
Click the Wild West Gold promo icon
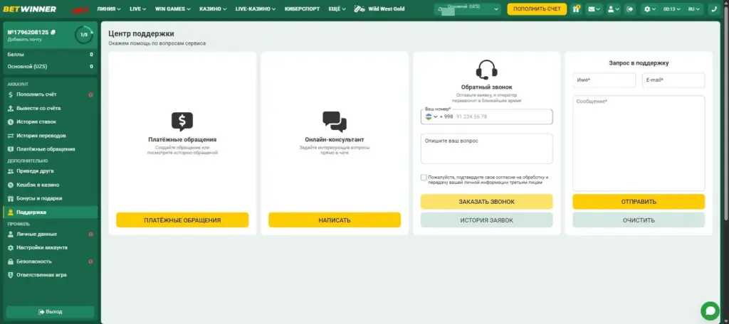[x=360, y=9]
